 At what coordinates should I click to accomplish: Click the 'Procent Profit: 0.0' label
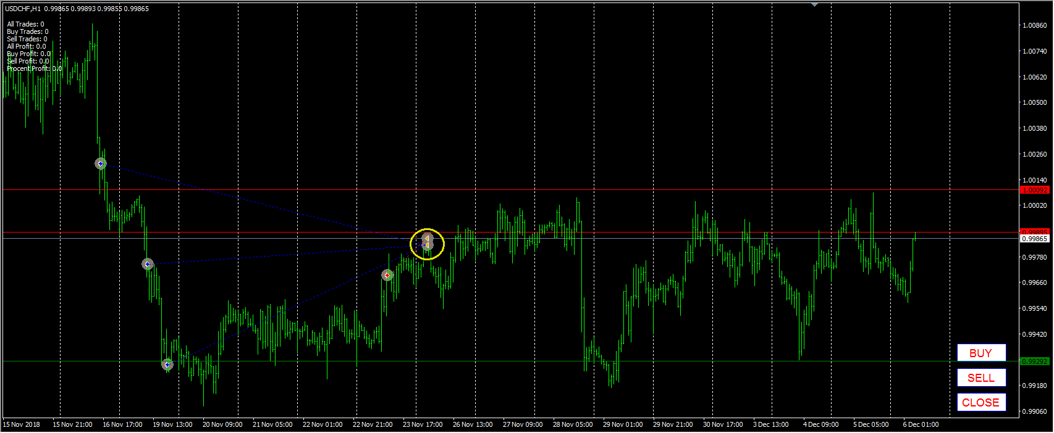tap(34, 68)
